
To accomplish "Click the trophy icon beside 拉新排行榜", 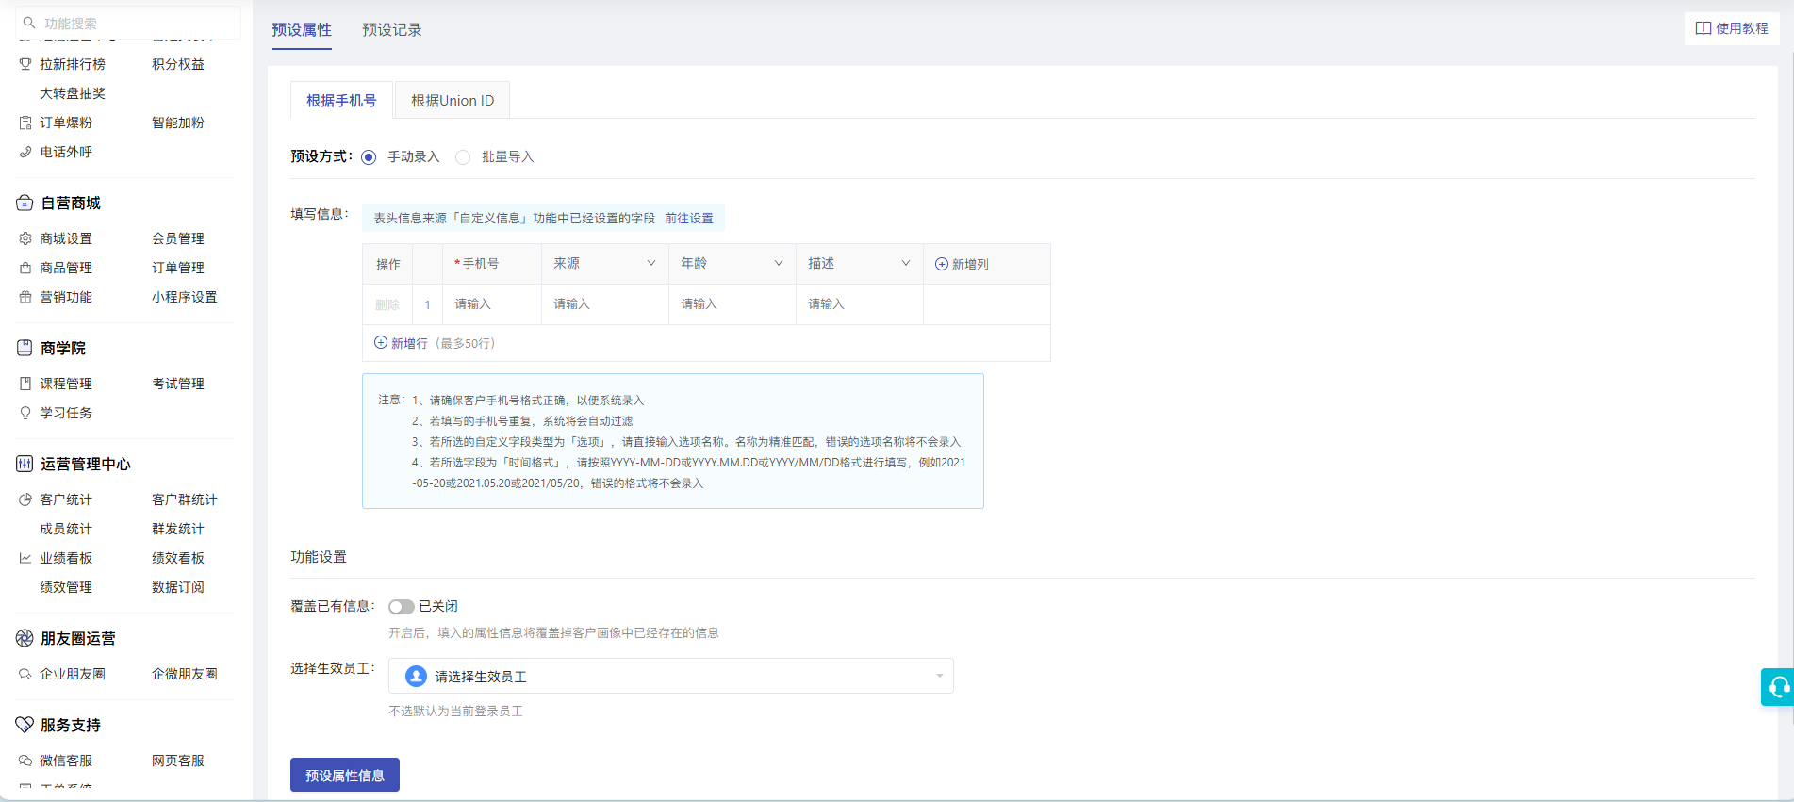I will point(25,64).
